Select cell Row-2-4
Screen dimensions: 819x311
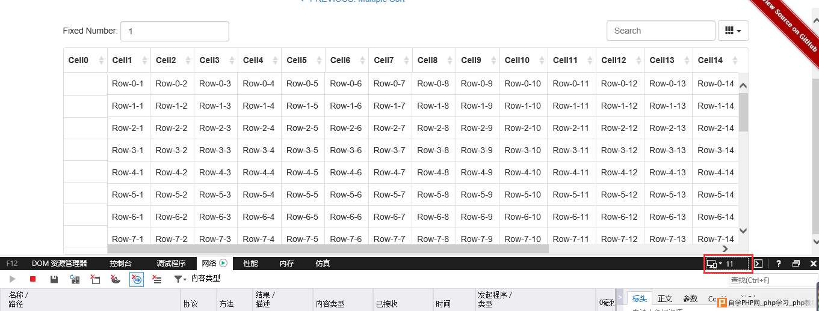click(x=259, y=128)
